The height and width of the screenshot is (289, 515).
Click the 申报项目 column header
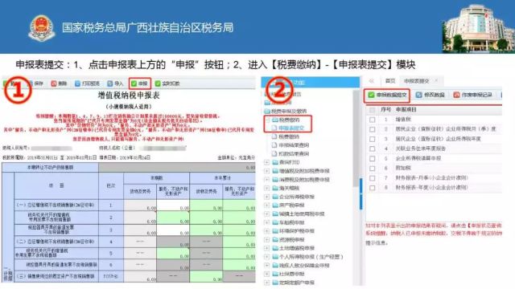[406, 109]
